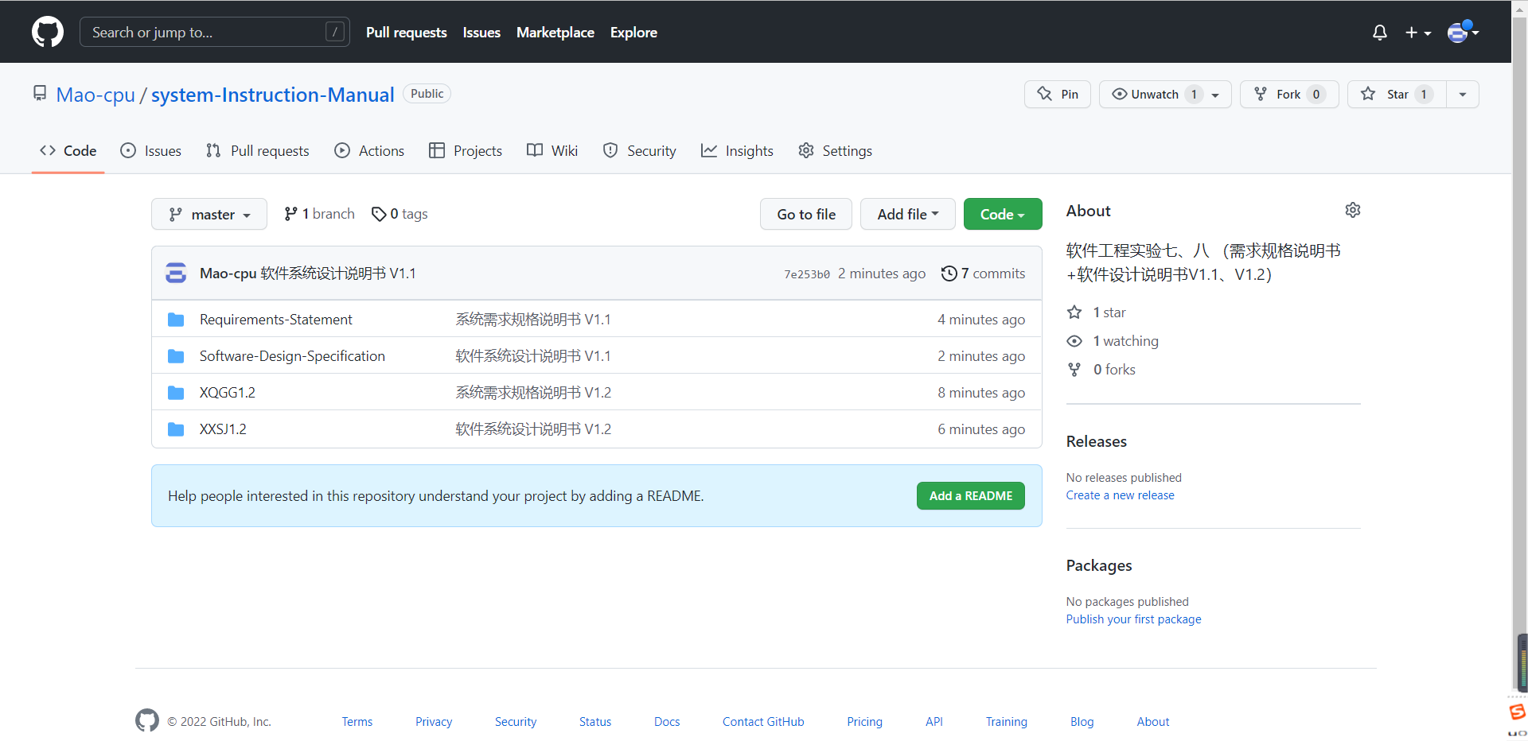Click the folder icon beside XQGG1.2
1528x741 pixels.
[176, 393]
